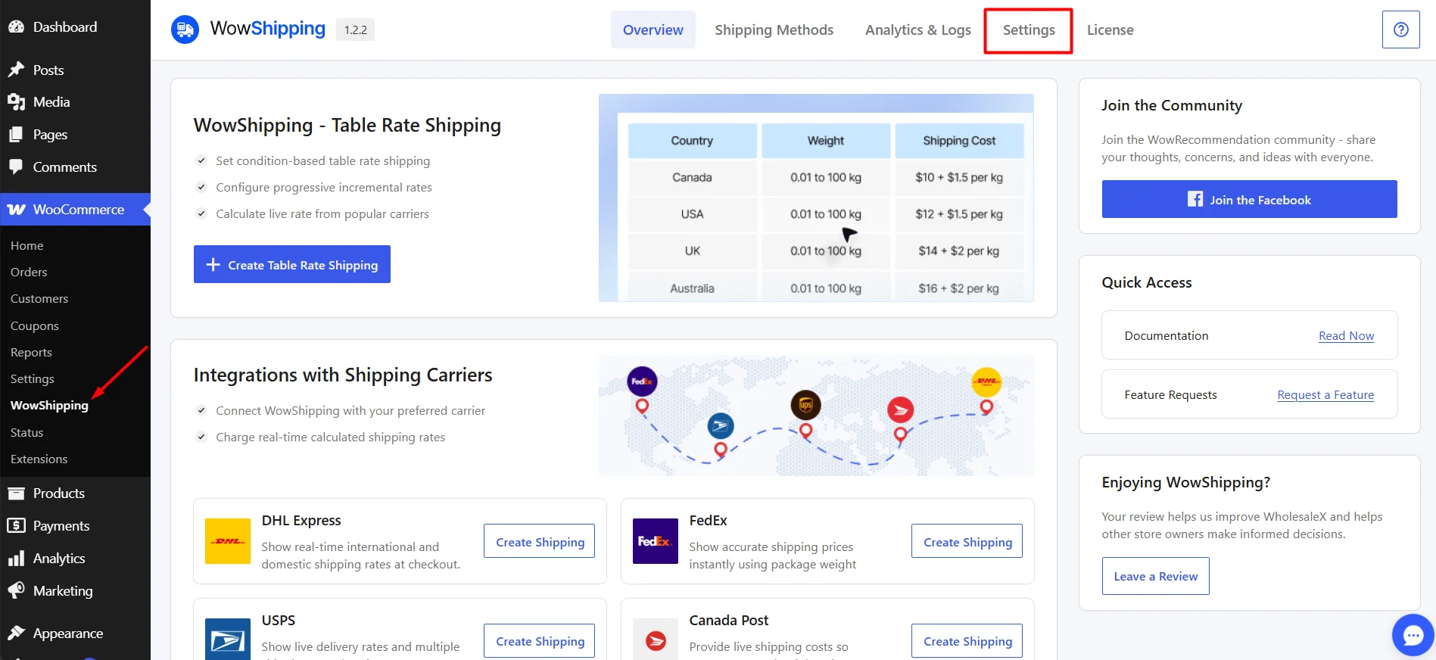Open the Shipping Methods tab
This screenshot has width=1436, height=660.
774,30
